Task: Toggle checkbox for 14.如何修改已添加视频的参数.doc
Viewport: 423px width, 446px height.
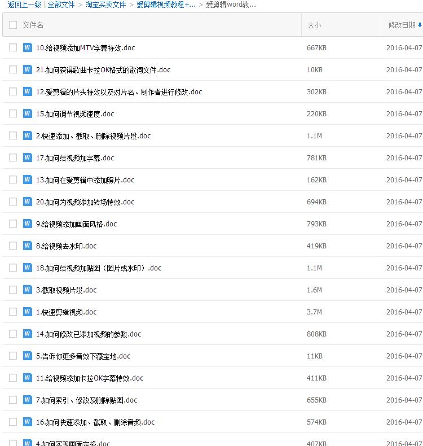Action: [13, 334]
